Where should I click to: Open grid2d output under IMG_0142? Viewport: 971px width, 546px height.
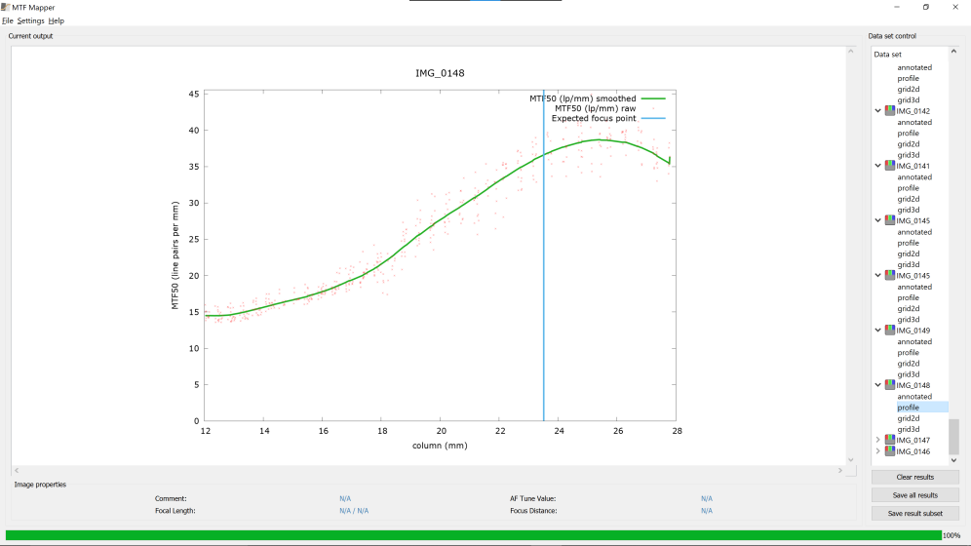(x=909, y=144)
